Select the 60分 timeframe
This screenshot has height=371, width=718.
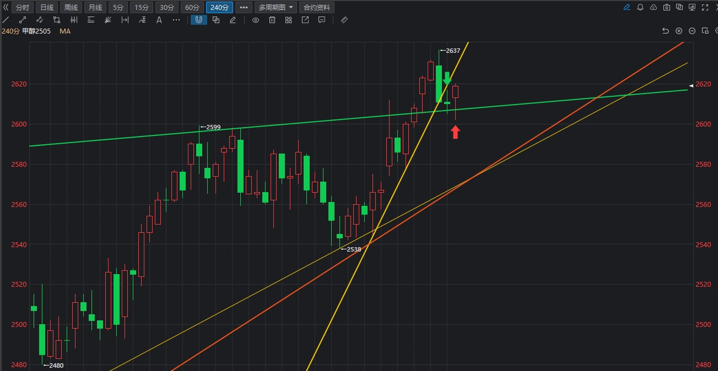192,8
